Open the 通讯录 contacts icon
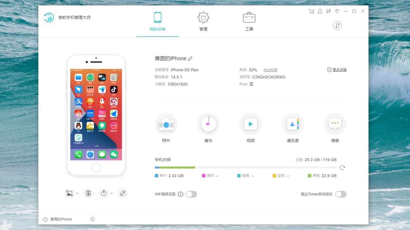This screenshot has height=230, width=410. click(x=293, y=124)
